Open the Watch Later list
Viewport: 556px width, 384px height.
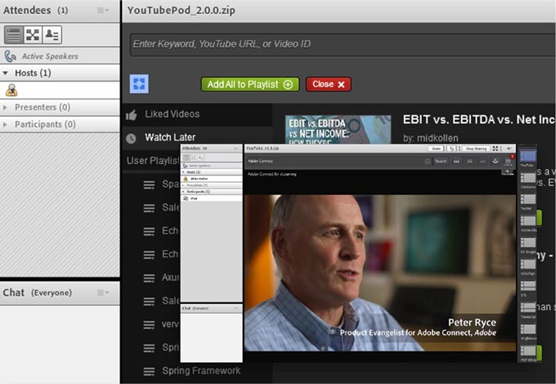pyautogui.click(x=170, y=137)
